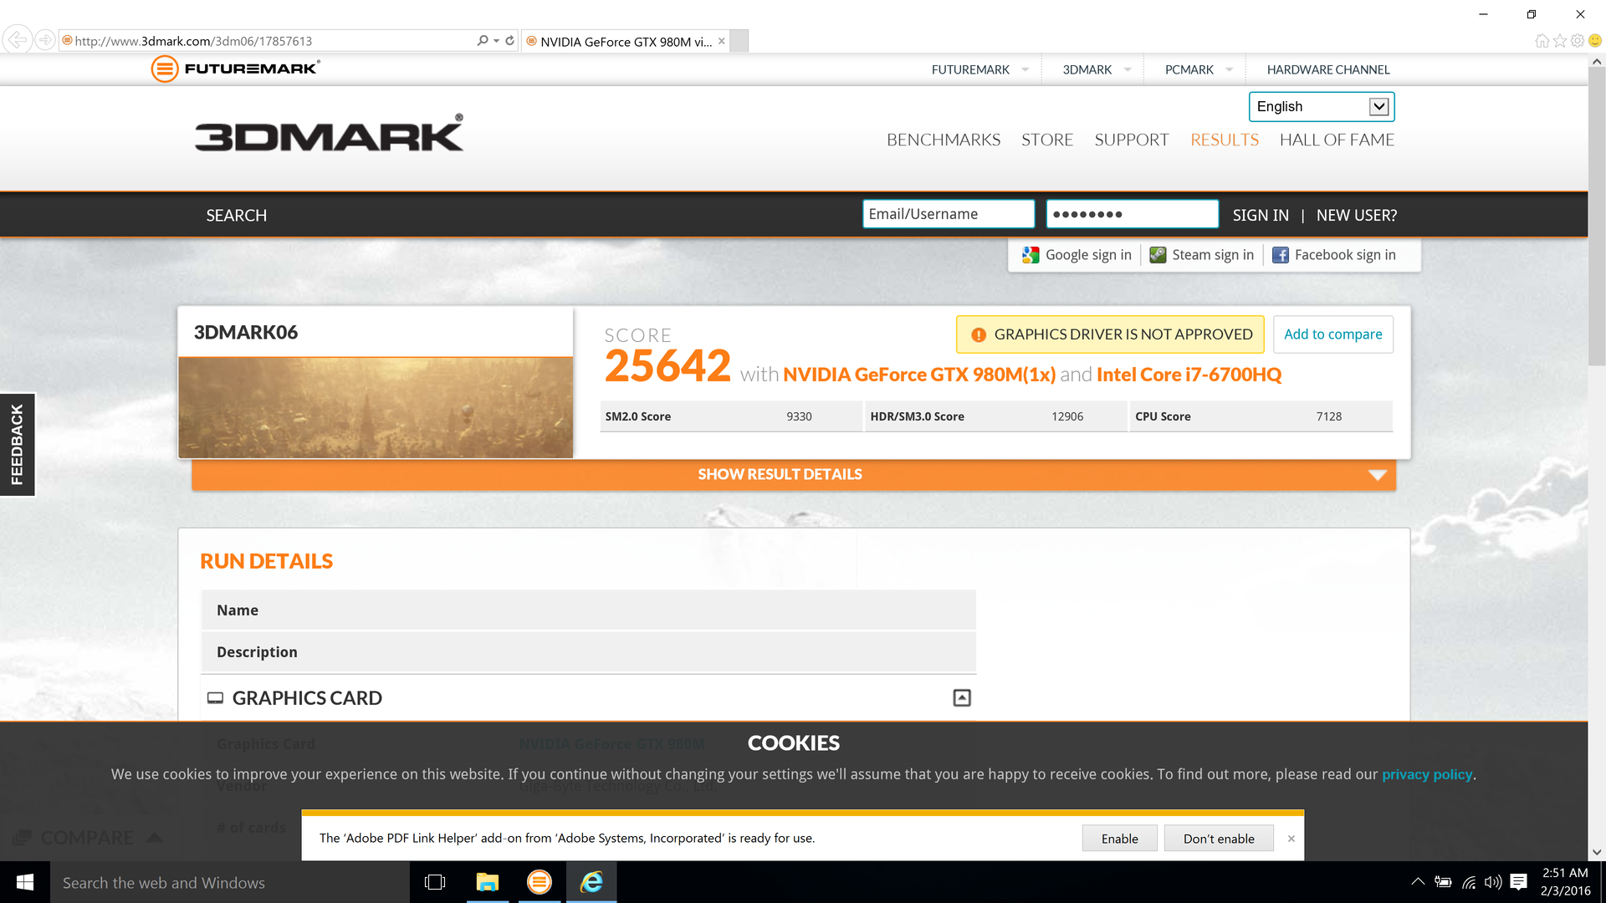Open the Futuremark app on the taskbar
Image resolution: width=1606 pixels, height=903 pixels.
540,882
